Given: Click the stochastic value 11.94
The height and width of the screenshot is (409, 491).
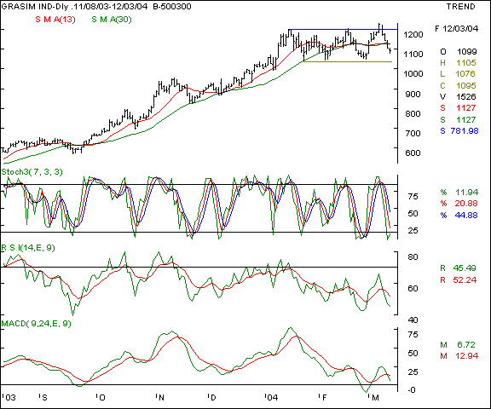Looking at the screenshot, I should pos(466,192).
